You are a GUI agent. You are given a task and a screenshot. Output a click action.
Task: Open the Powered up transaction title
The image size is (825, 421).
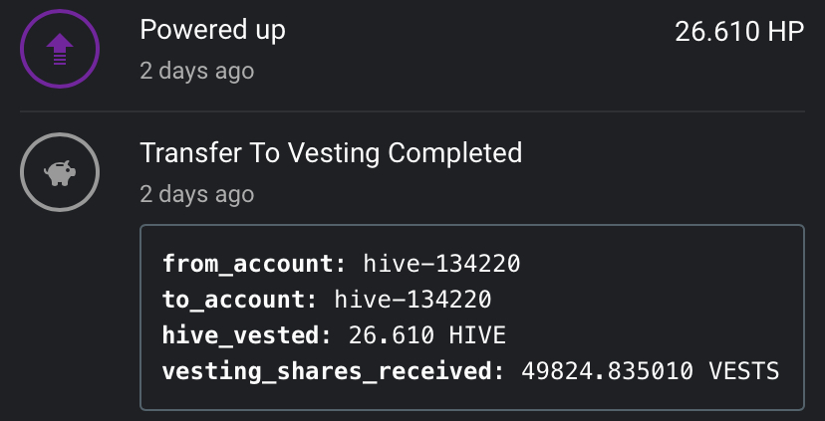pyautogui.click(x=212, y=30)
